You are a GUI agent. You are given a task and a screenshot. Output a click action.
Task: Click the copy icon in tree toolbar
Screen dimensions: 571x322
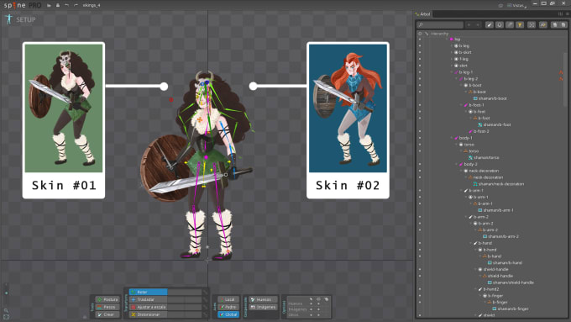point(554,24)
